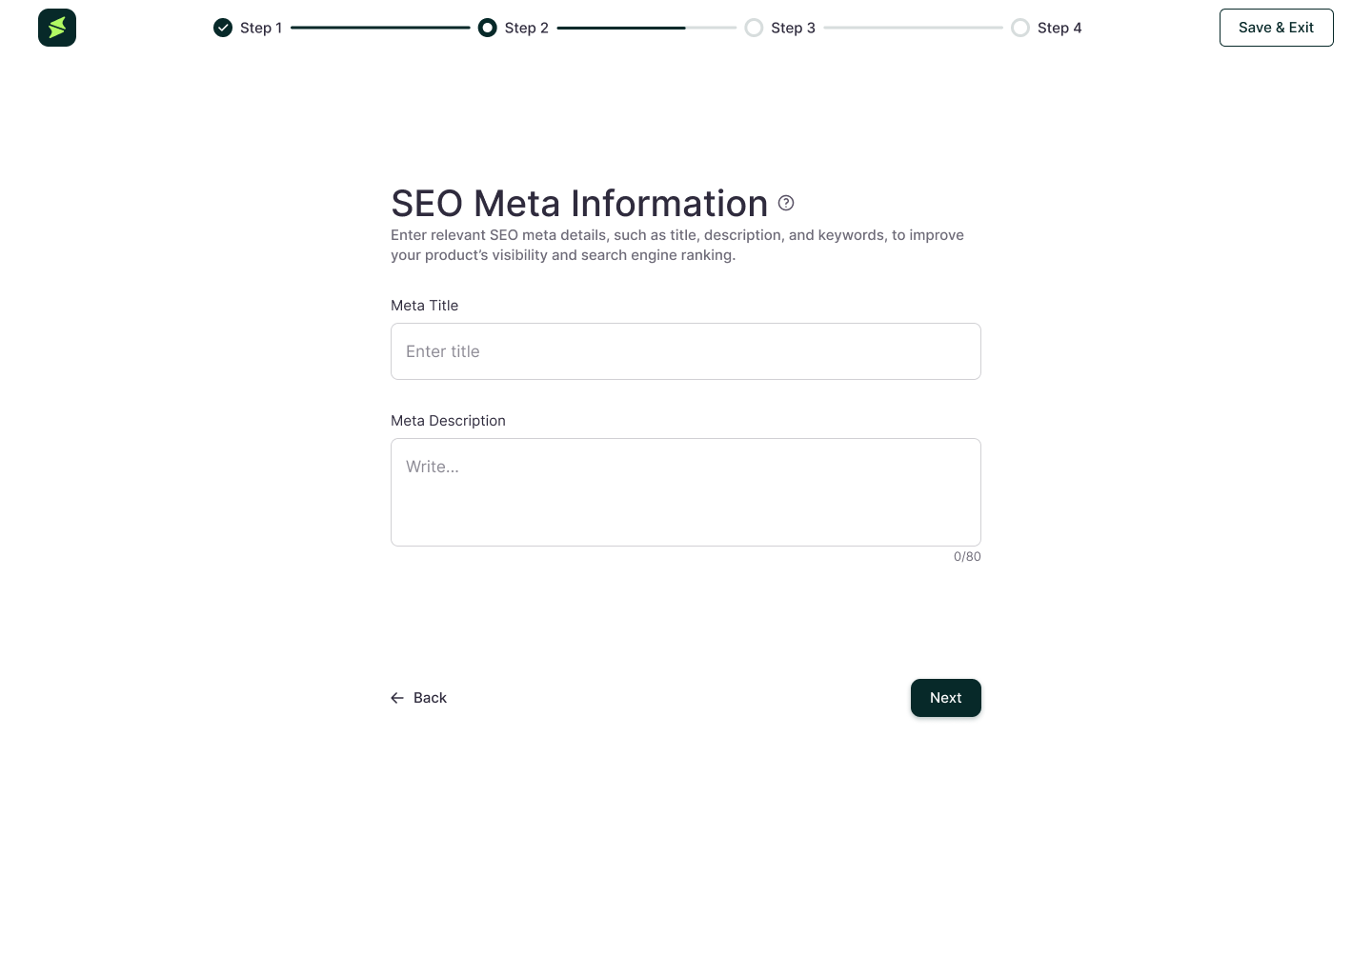Go to the Step 2 label
The height and width of the screenshot is (975, 1372).
[x=527, y=28]
